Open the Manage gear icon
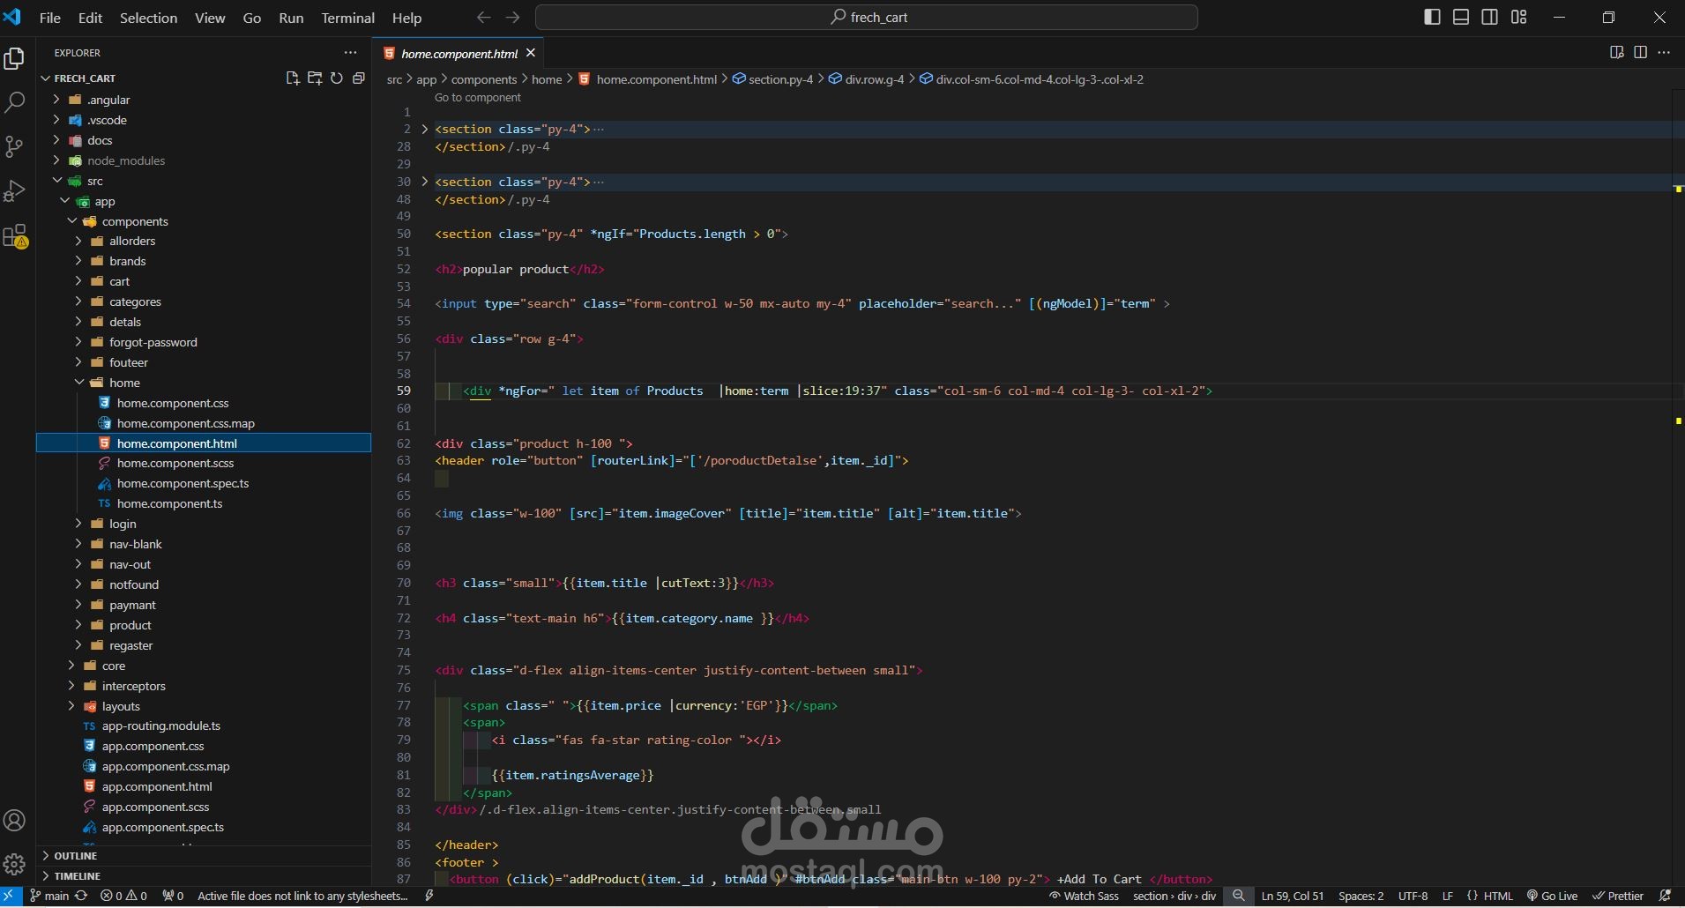1685x908 pixels. 14,864
